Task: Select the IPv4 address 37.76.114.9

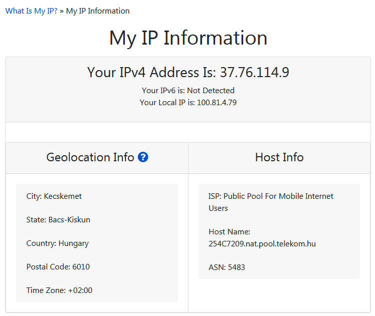Action: [255, 72]
